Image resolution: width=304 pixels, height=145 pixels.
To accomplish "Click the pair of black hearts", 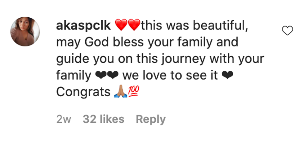I will [111, 76].
